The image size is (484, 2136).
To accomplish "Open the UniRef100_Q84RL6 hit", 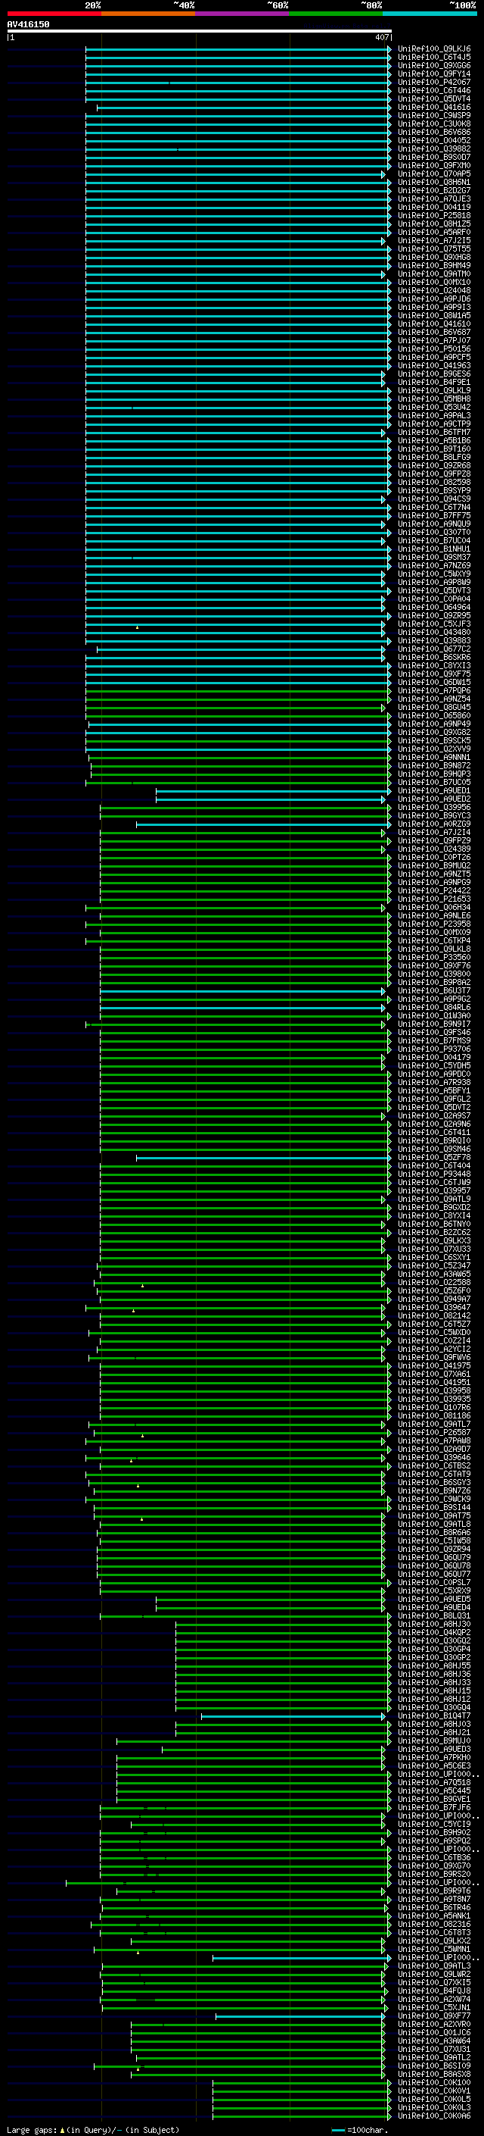I will (433, 1008).
